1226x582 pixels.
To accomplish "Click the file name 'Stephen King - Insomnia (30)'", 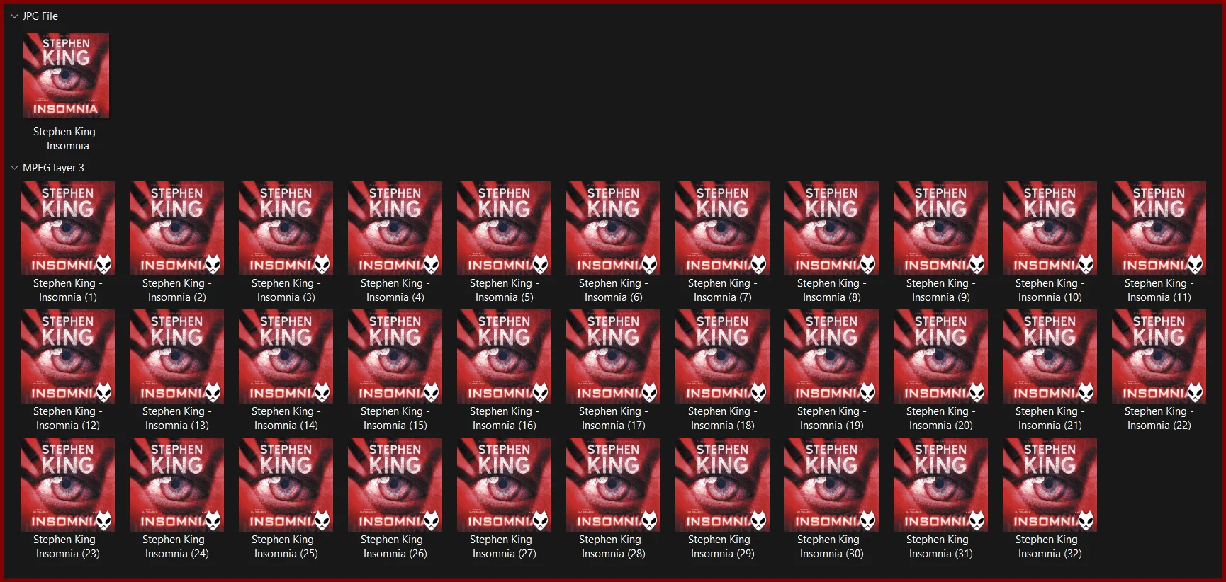I will pos(832,547).
